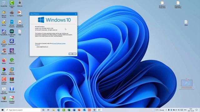
Task: Open the WinRAR desktop shortcut
Action: click(x=12, y=80)
